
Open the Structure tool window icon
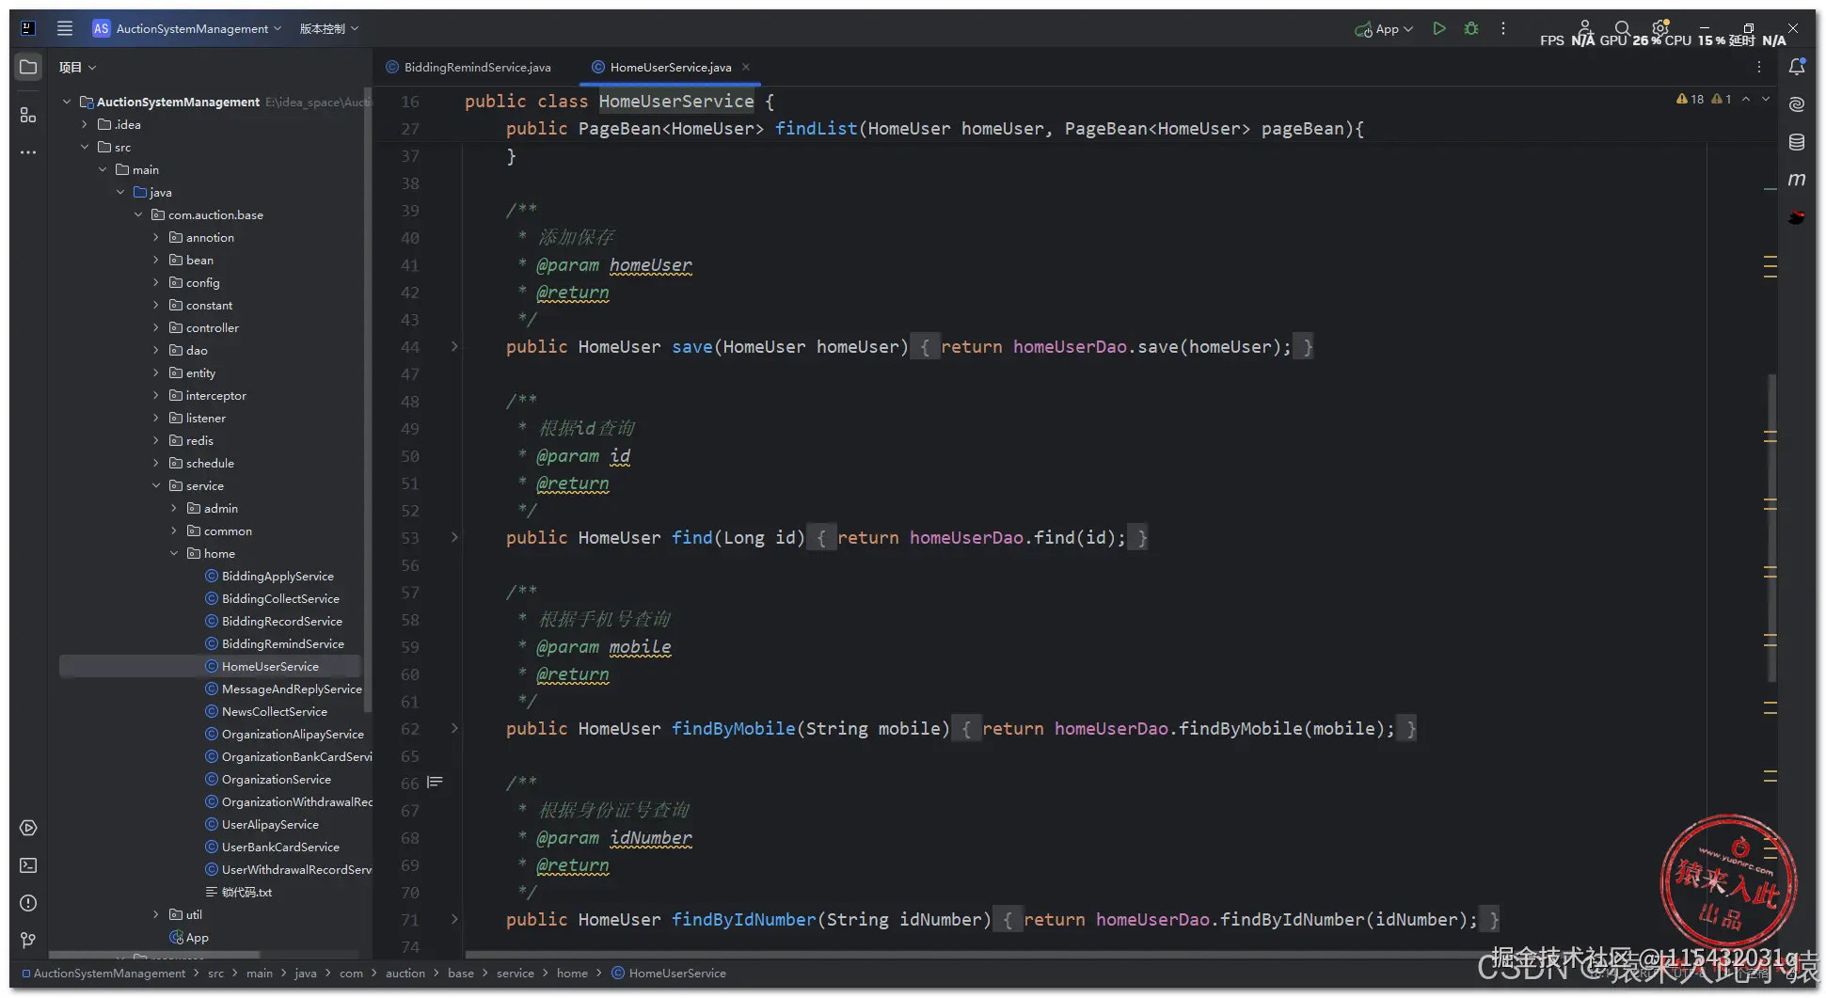[28, 115]
